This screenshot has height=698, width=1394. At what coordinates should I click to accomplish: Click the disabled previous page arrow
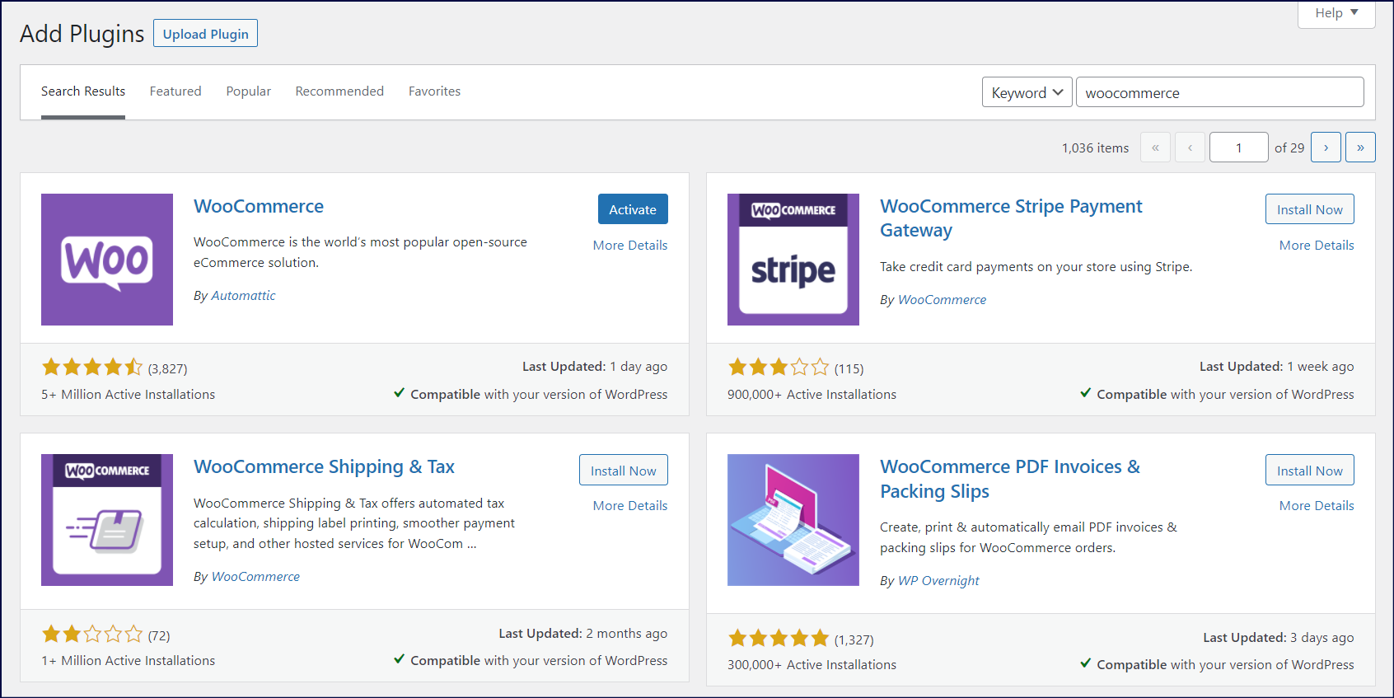coord(1190,148)
